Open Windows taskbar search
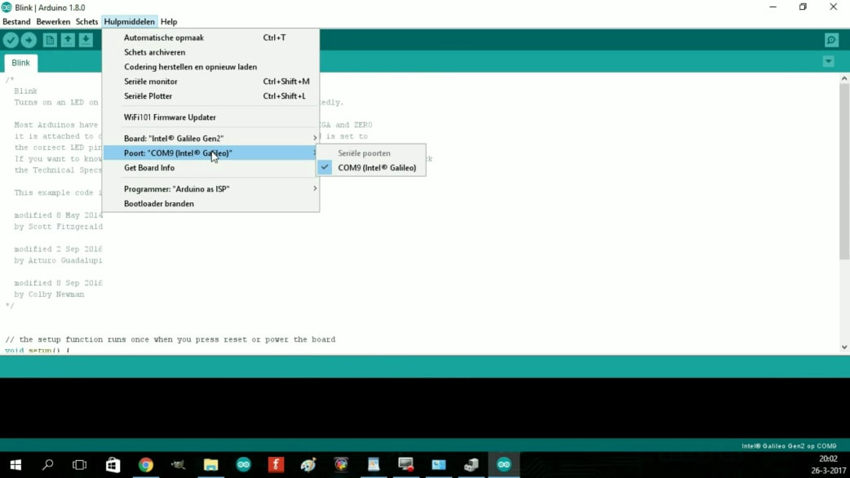 pos(47,464)
